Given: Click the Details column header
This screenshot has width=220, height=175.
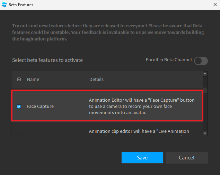Looking at the screenshot, I should coord(96,79).
